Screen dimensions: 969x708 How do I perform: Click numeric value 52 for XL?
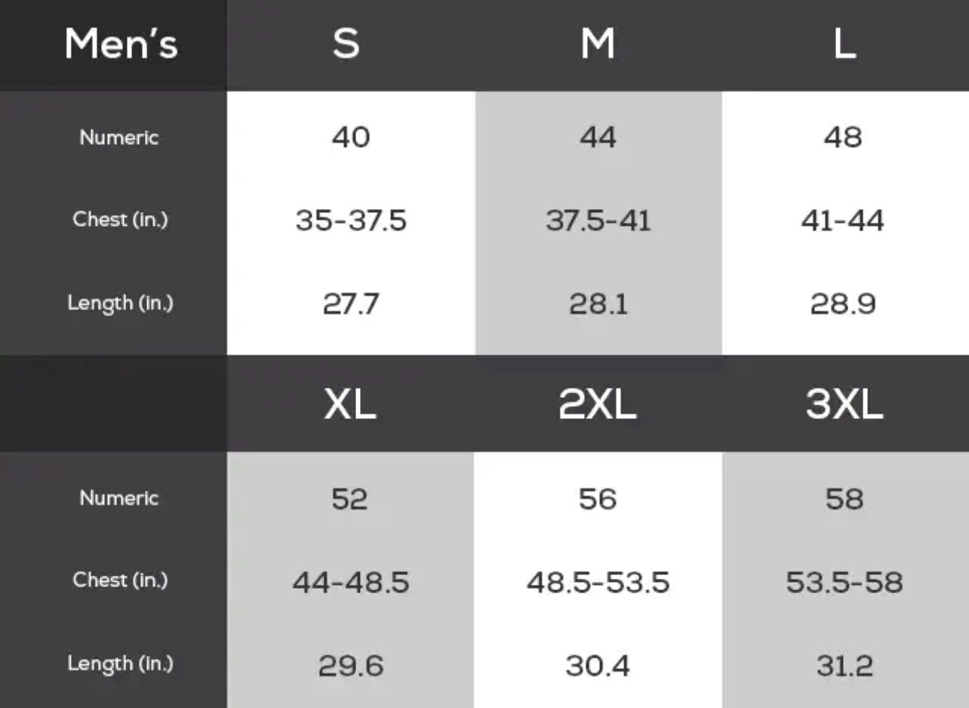pyautogui.click(x=349, y=499)
